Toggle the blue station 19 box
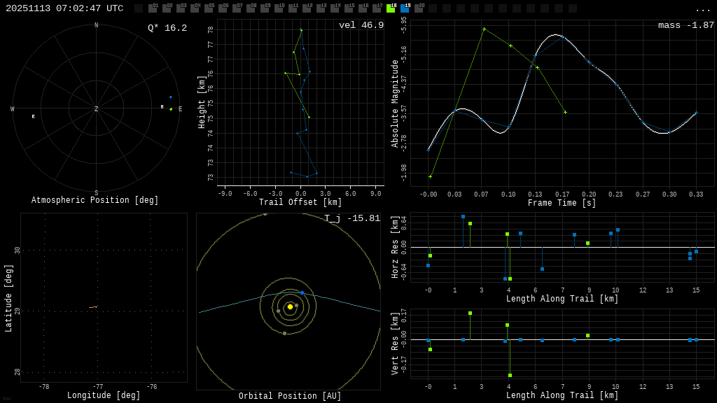Image resolution: width=717 pixels, height=403 pixels. tap(405, 8)
